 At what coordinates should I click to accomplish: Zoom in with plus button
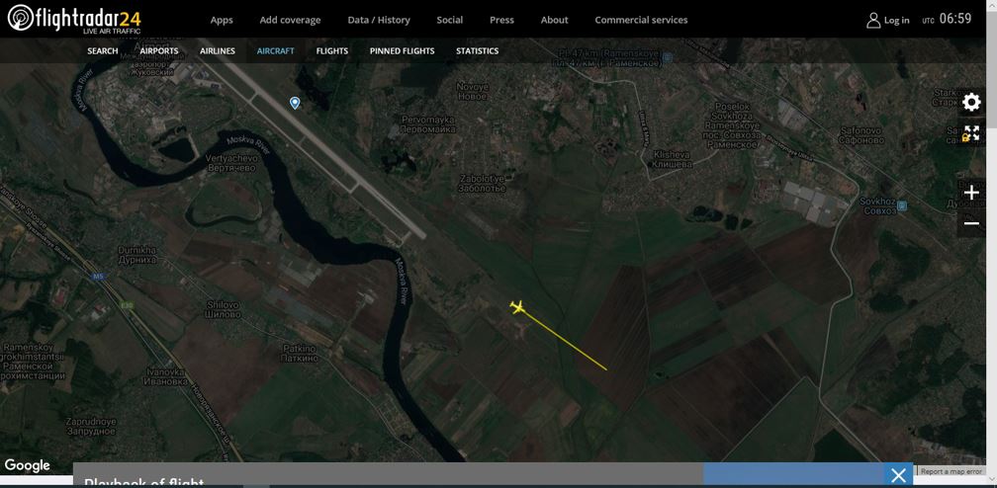click(971, 193)
